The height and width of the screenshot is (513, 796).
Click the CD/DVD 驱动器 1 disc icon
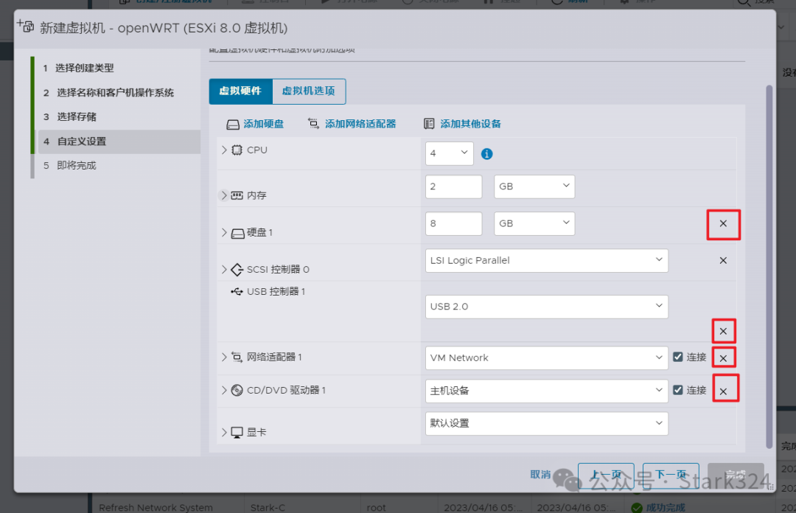pyautogui.click(x=236, y=390)
